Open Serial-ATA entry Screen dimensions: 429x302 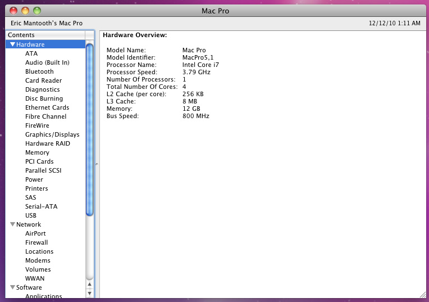click(42, 206)
